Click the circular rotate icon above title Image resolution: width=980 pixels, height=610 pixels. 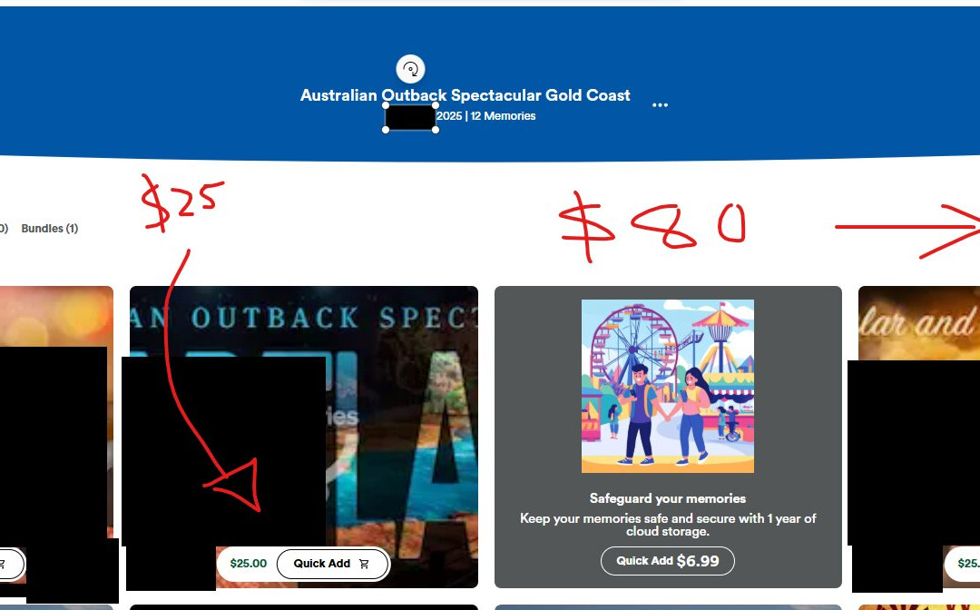point(410,69)
